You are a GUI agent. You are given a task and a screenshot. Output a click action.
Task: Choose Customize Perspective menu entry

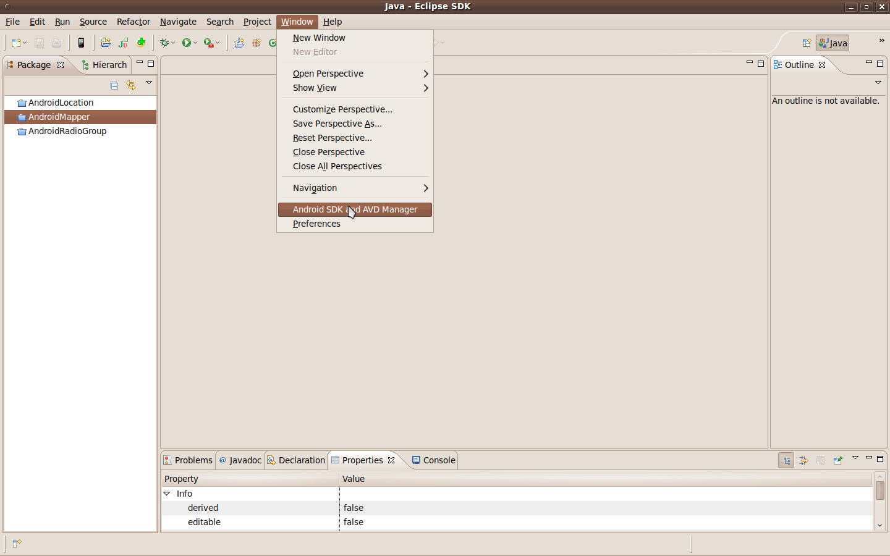[355, 109]
